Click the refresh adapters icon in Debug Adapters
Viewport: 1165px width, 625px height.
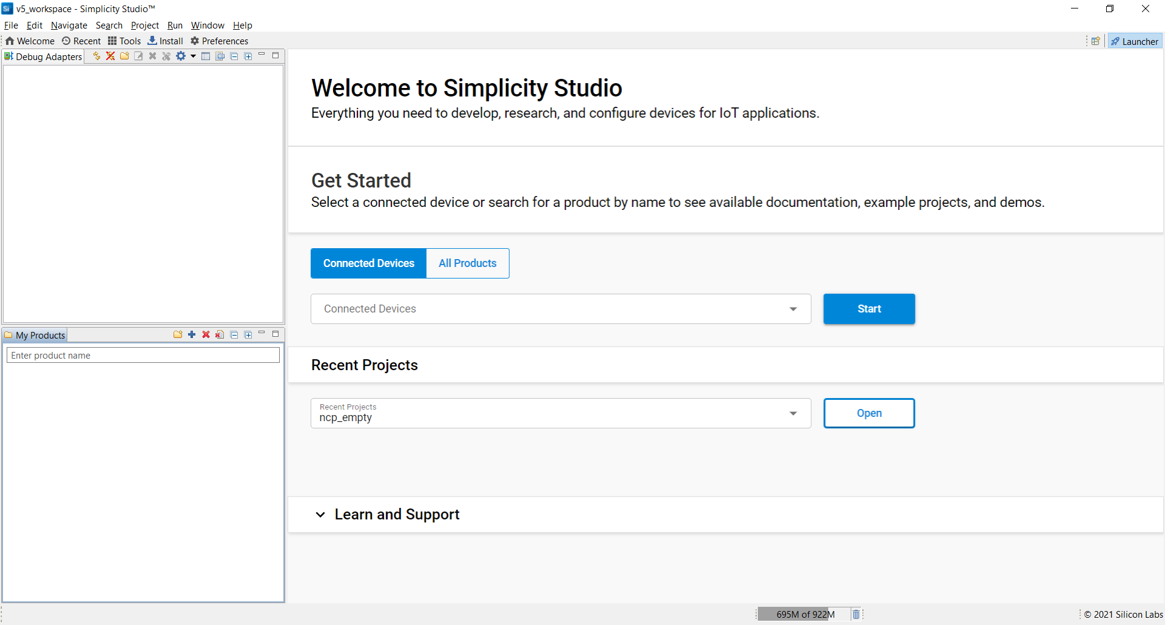96,56
